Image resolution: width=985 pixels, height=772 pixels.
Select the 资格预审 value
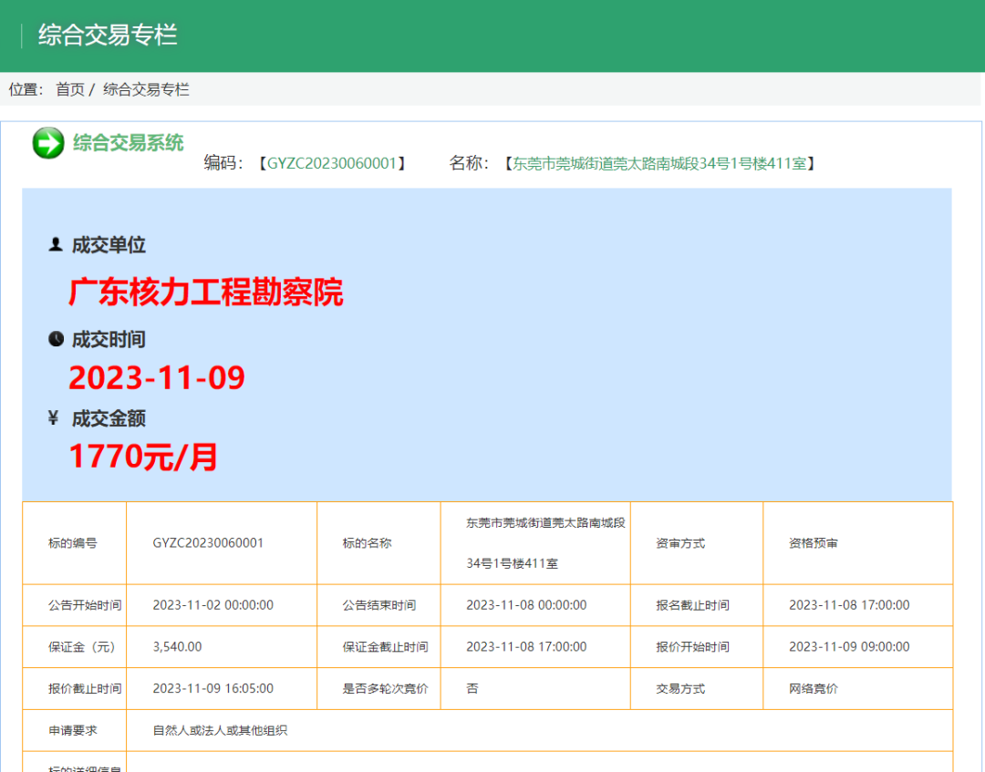tap(814, 543)
